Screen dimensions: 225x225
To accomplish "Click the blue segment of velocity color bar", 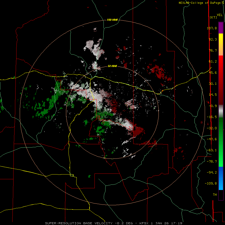I will point(221,178).
